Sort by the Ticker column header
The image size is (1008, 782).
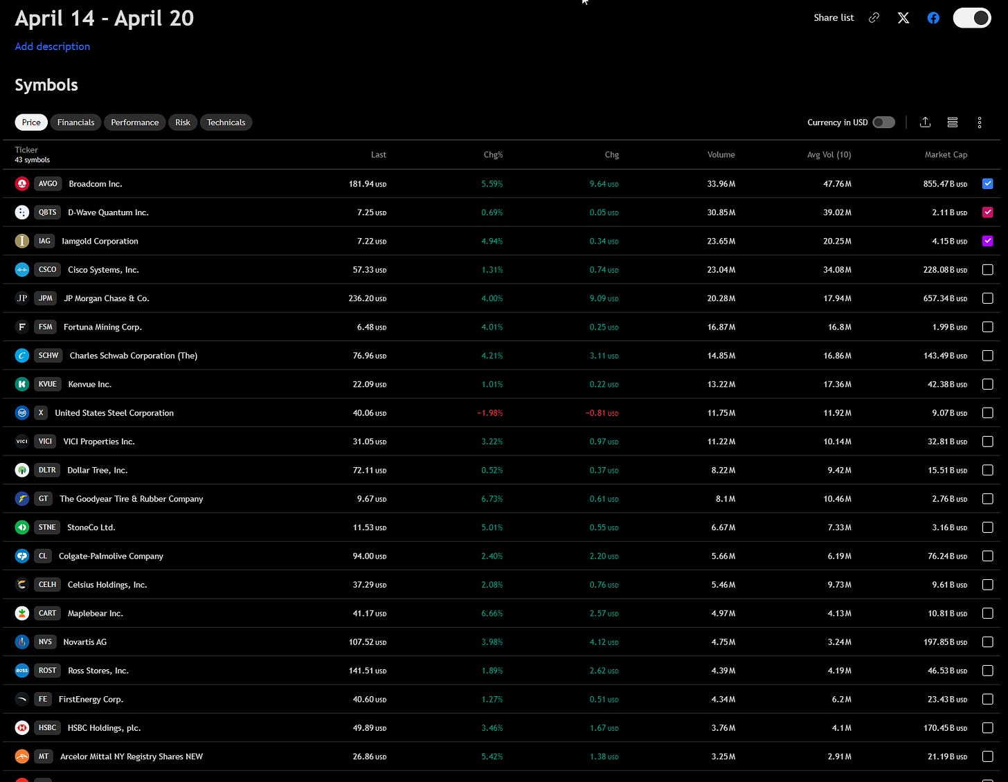26,149
